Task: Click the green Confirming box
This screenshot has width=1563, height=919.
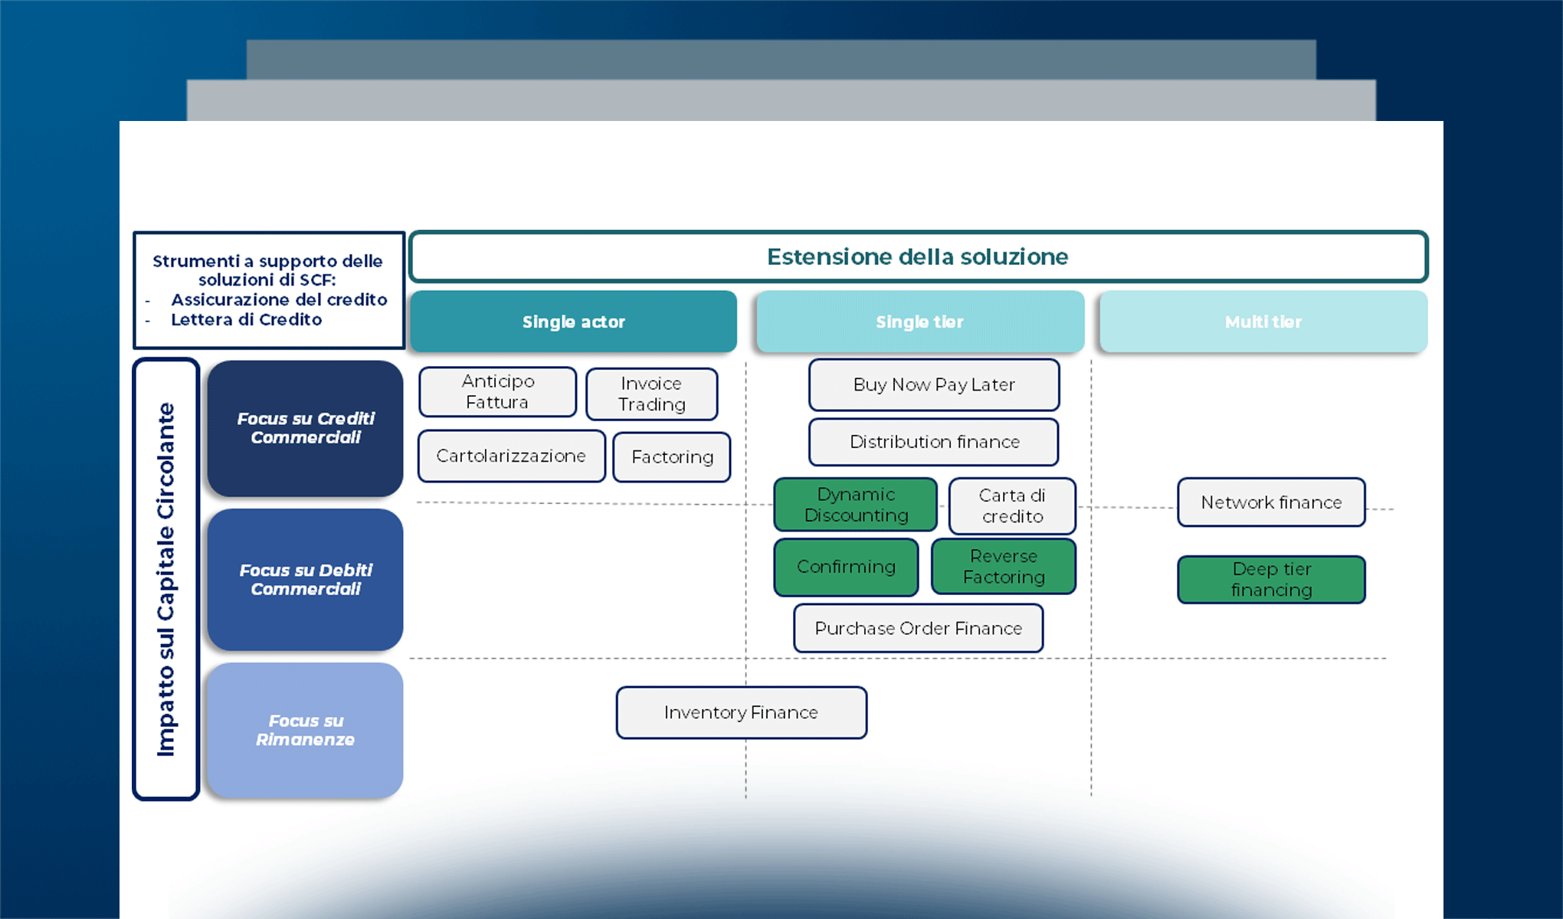Action: pyautogui.click(x=846, y=567)
